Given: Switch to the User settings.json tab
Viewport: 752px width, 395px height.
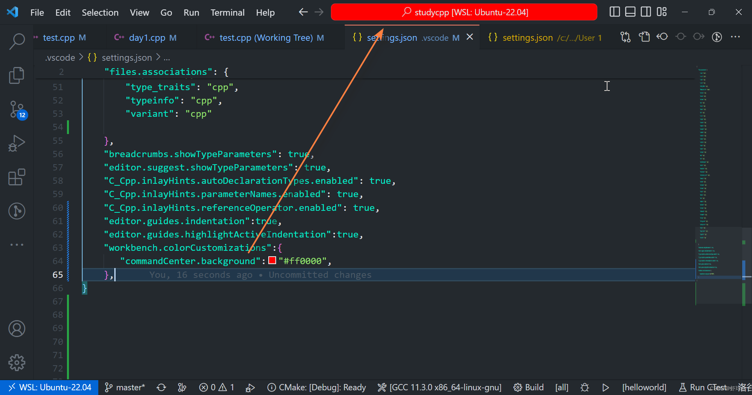Looking at the screenshot, I should tap(544, 38).
